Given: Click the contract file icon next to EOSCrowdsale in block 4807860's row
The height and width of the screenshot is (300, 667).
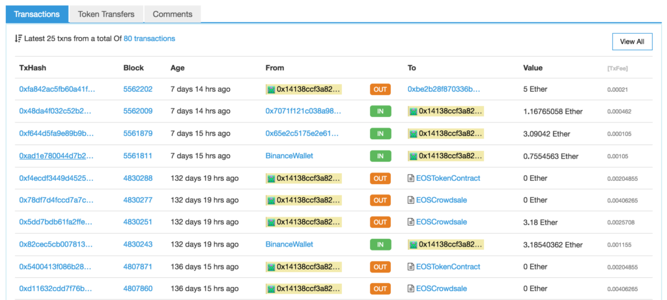Looking at the screenshot, I should coord(411,288).
